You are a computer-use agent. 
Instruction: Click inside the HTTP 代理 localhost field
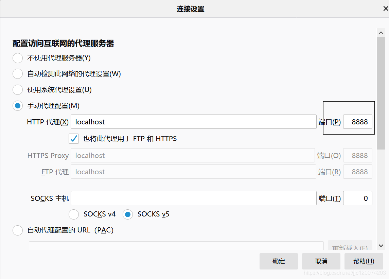(x=194, y=122)
